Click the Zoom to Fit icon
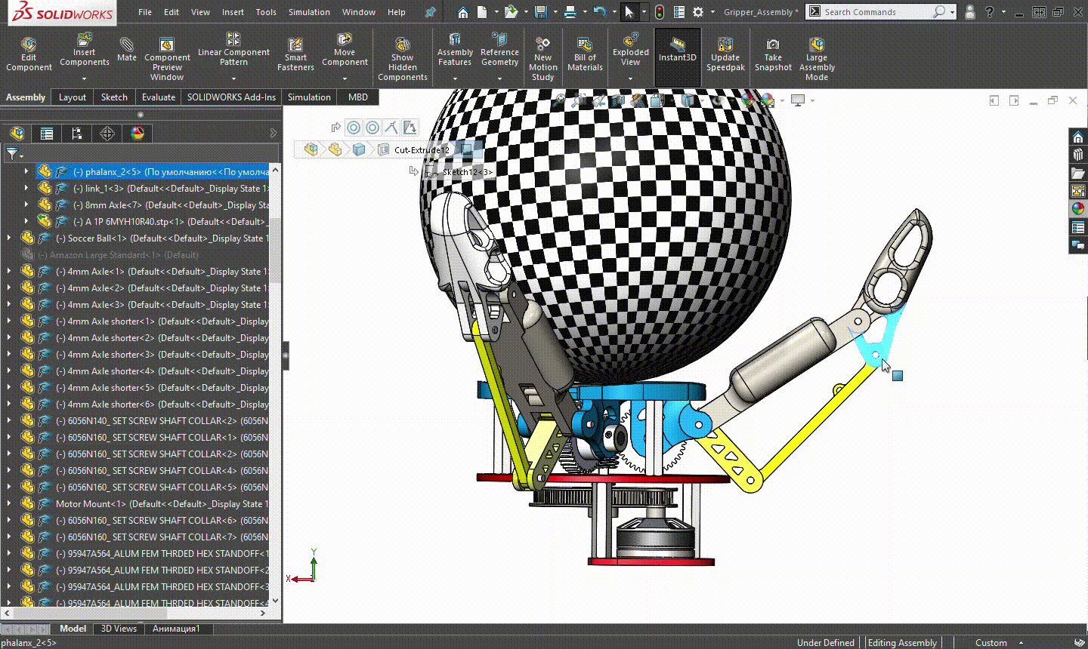This screenshot has height=649, width=1088. (x=559, y=100)
